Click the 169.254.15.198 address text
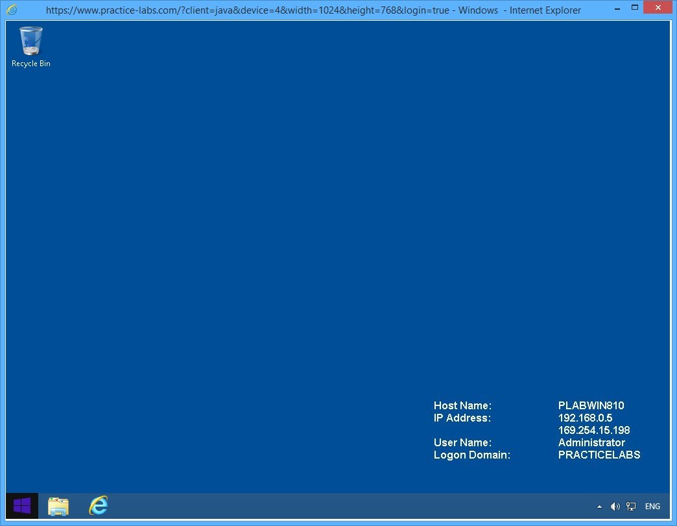Image resolution: width=677 pixels, height=526 pixels. (x=593, y=431)
